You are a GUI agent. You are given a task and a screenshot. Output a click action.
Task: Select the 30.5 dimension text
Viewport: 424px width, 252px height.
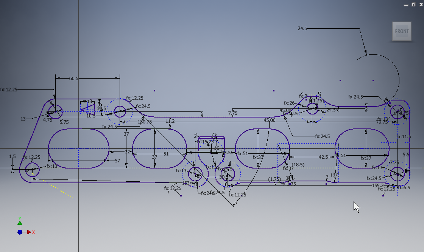(x=223, y=177)
